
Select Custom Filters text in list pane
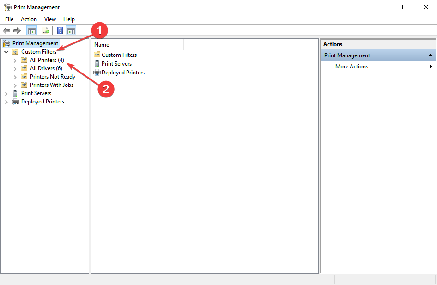coord(119,55)
